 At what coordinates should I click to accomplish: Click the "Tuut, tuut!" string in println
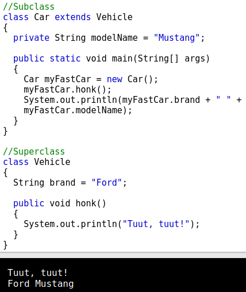click(x=156, y=224)
